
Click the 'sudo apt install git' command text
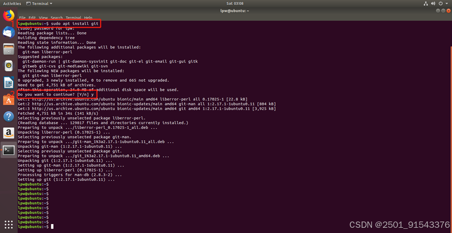pyautogui.click(x=75, y=23)
